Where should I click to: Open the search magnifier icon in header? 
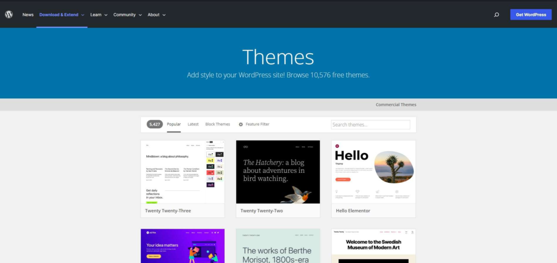click(x=496, y=15)
